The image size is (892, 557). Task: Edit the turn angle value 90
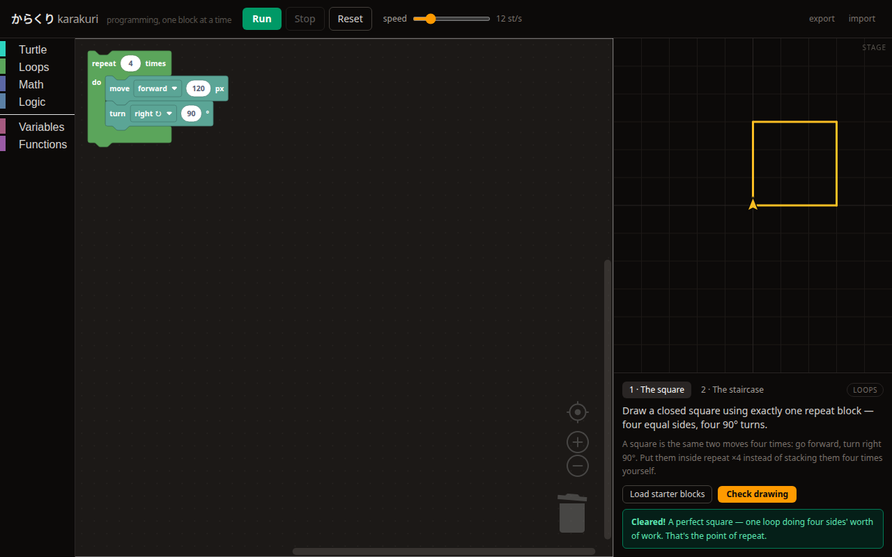tap(191, 113)
